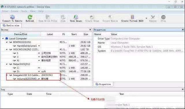Viewport: 185px width, 109px height.
Task: Refresh the drive list
Action: point(30,17)
